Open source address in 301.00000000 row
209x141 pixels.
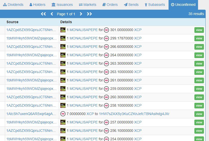pyautogui.click(x=31, y=30)
